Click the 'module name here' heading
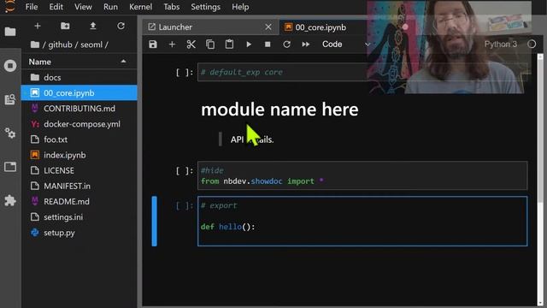 [x=279, y=110]
